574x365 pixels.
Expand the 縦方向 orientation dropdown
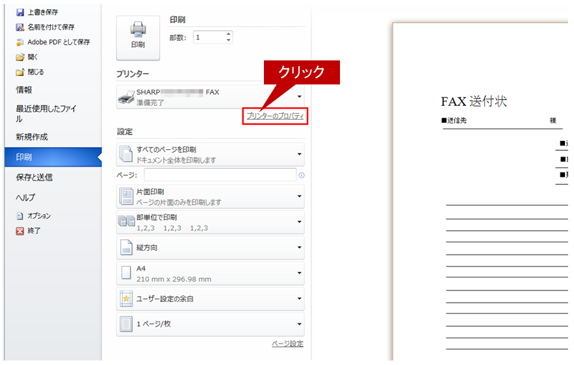click(300, 247)
